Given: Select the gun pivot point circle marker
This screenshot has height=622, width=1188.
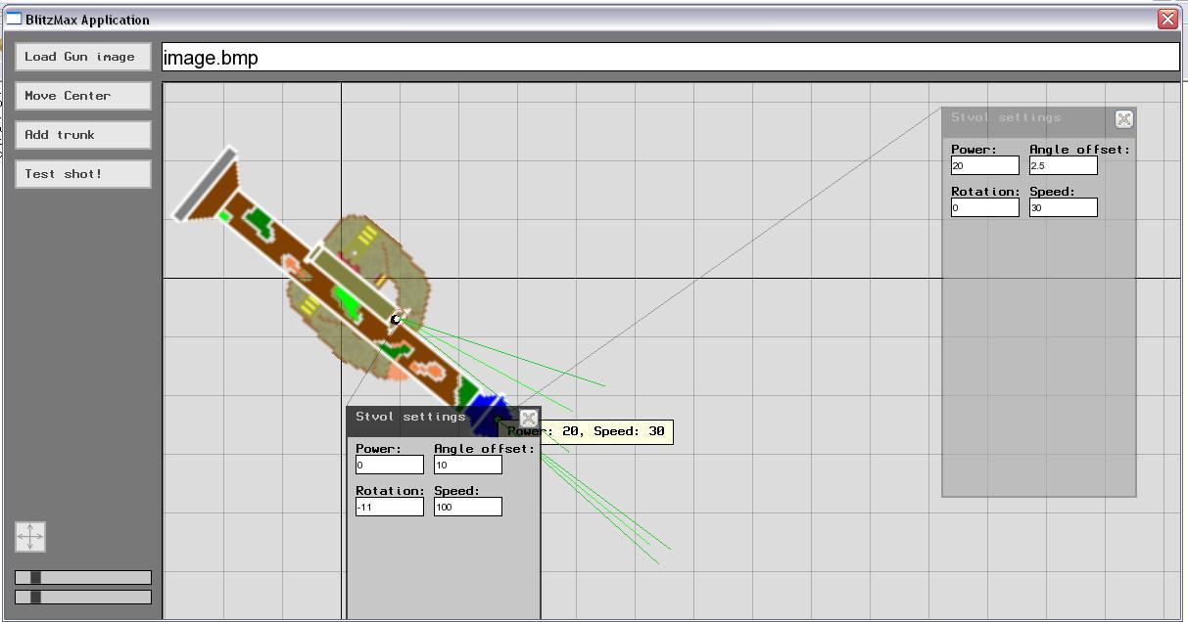Looking at the screenshot, I should (397, 319).
